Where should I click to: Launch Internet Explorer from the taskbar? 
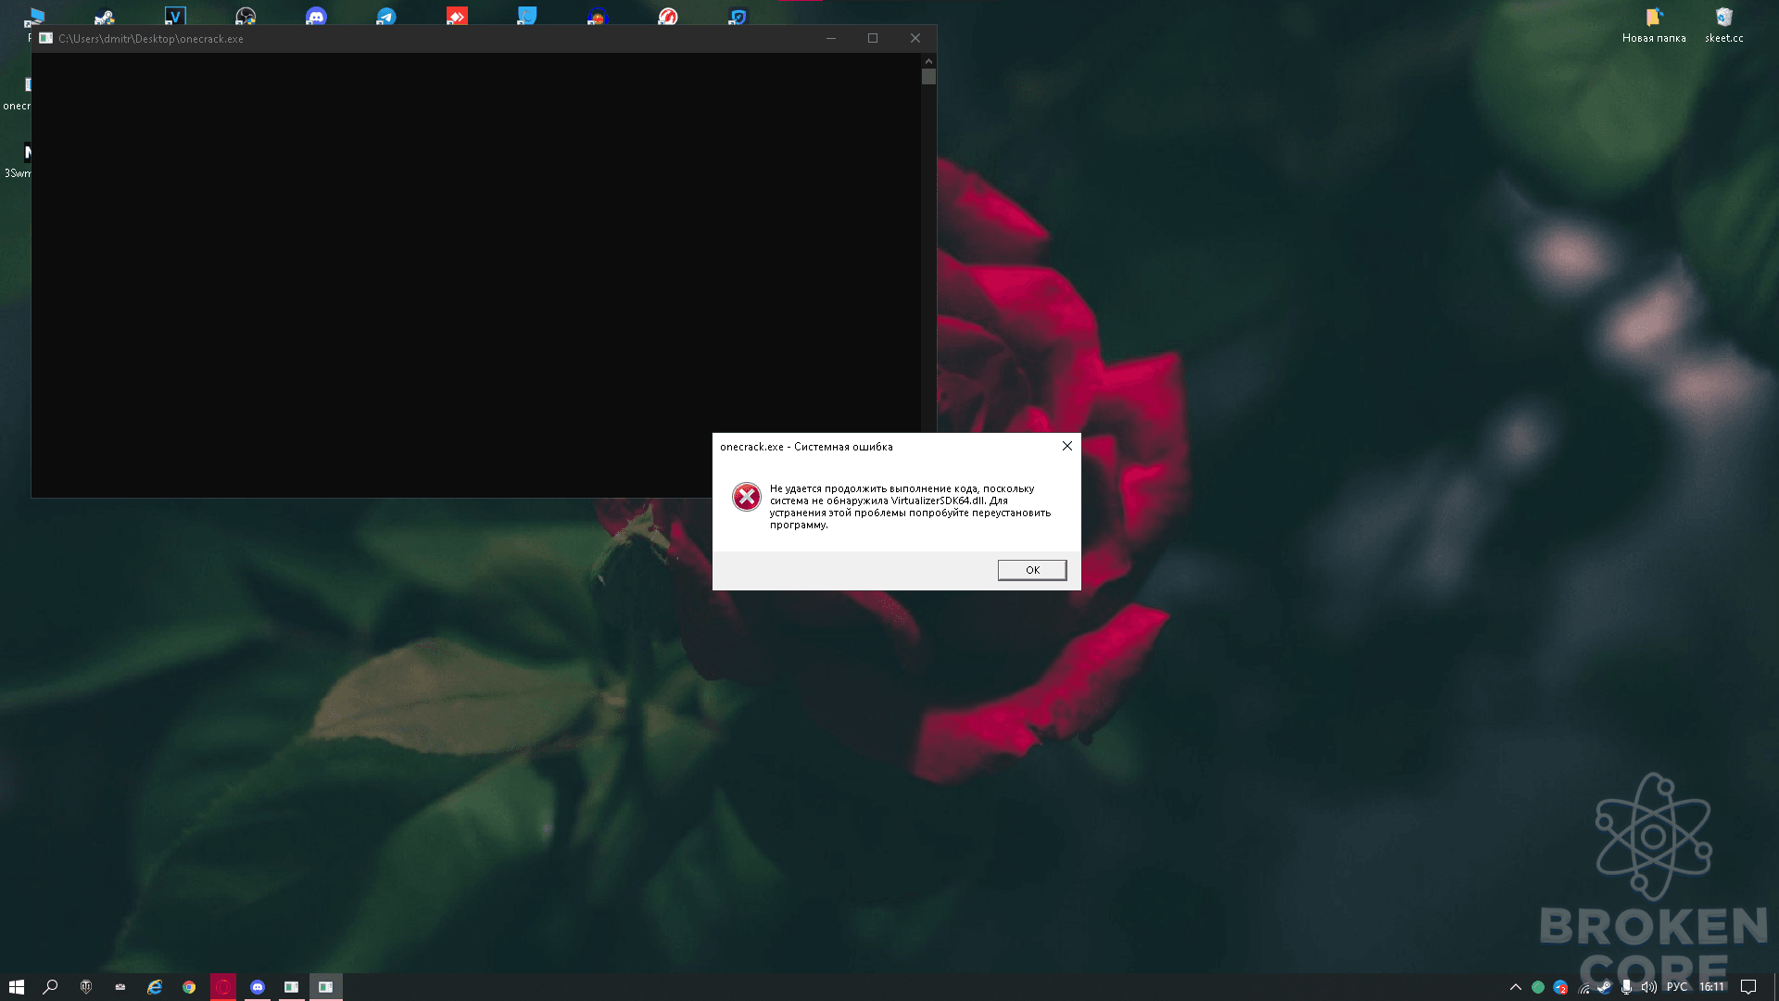click(x=155, y=987)
